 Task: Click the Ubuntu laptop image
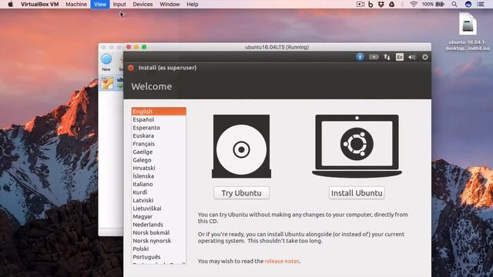[x=357, y=146]
